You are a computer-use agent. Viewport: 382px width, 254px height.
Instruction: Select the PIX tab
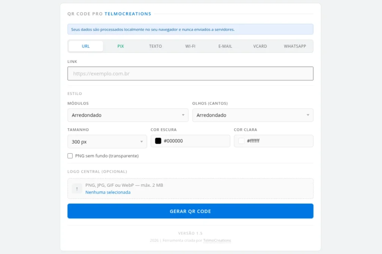pyautogui.click(x=120, y=46)
